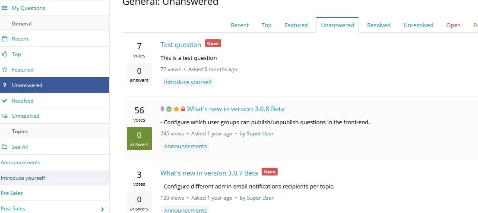Click the pink pin icon on 3.0.8 question
The width and height of the screenshot is (478, 213).
(162, 109)
